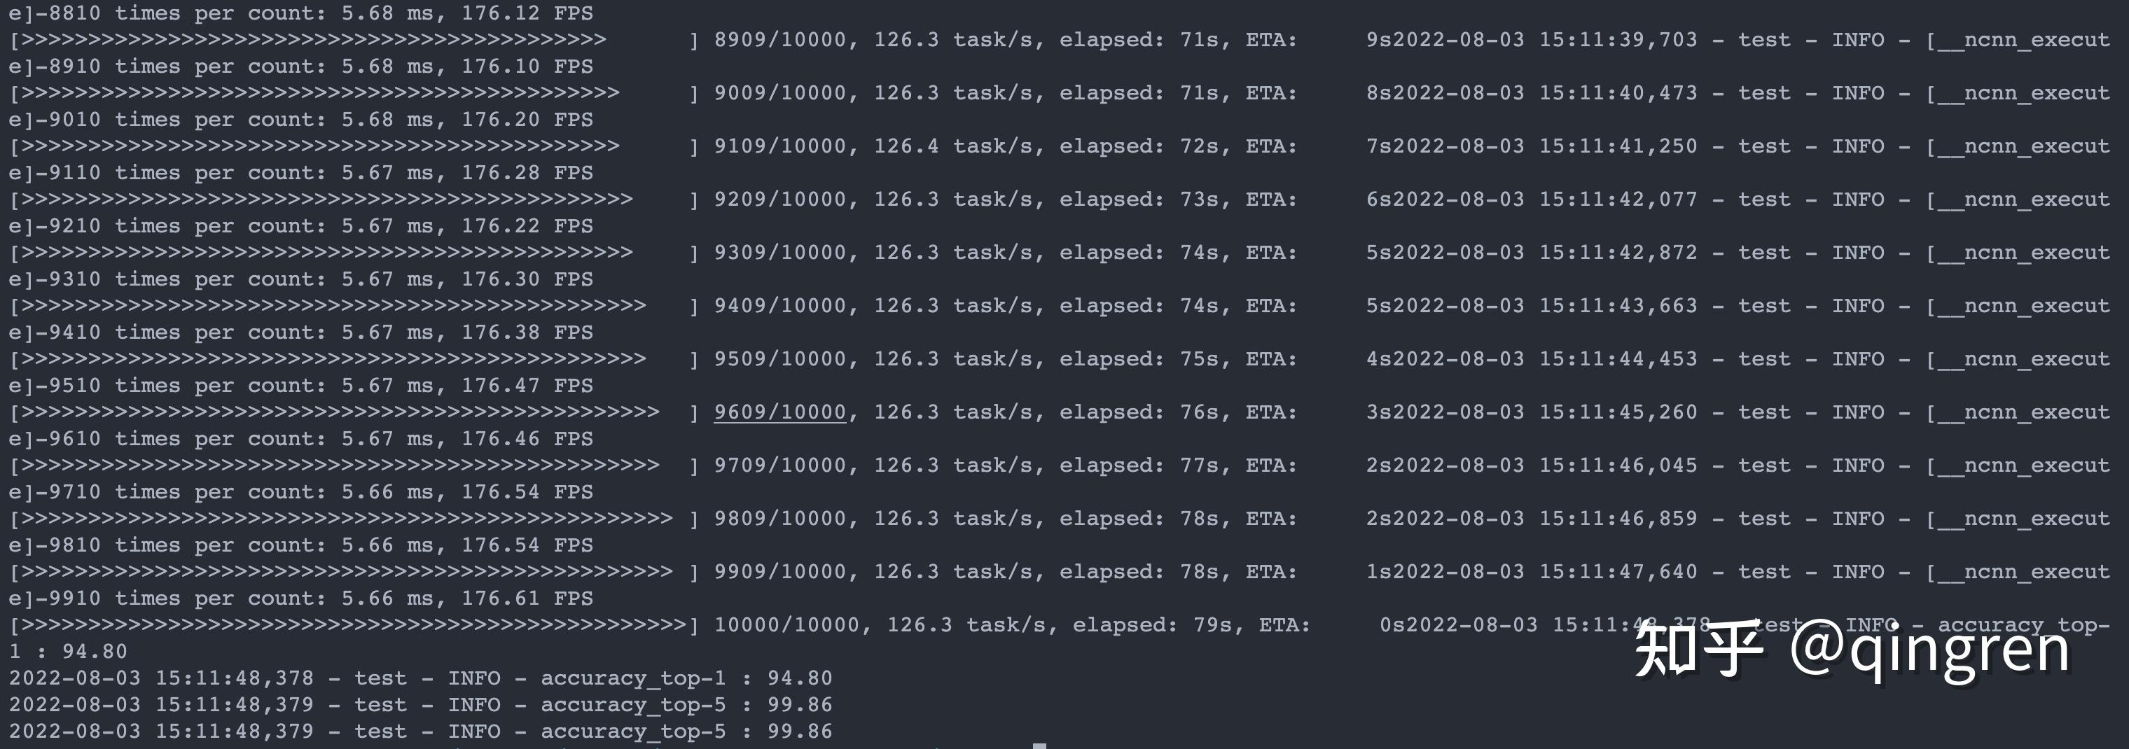Viewport: 2129px width, 749px height.
Task: Click the underlined 9609/10000 progress text
Action: pyautogui.click(x=780, y=412)
